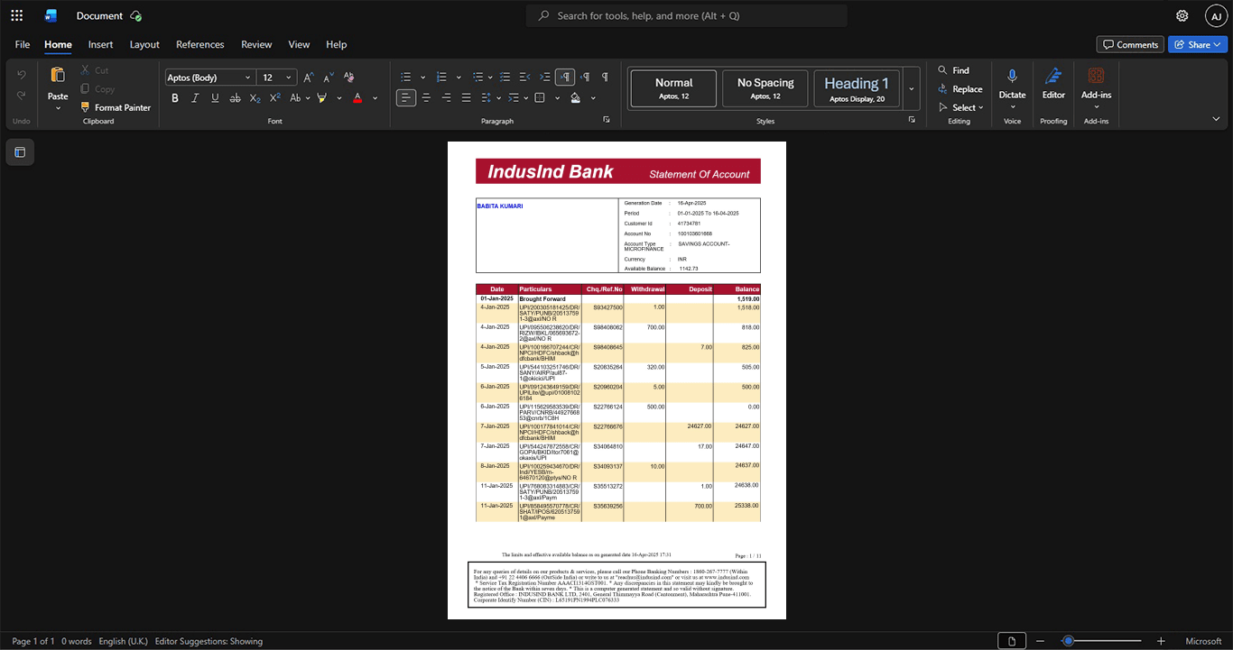Viewport: 1233px width, 650px height.
Task: Clear all formatting icon
Action: (x=348, y=78)
